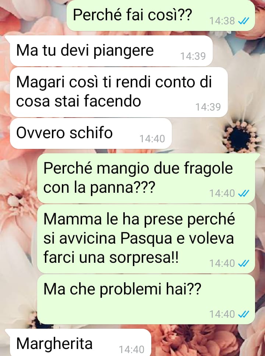Tap the 14:40 timestamp on 'Margherita' message
This screenshot has width=265, height=356.
tap(131, 350)
